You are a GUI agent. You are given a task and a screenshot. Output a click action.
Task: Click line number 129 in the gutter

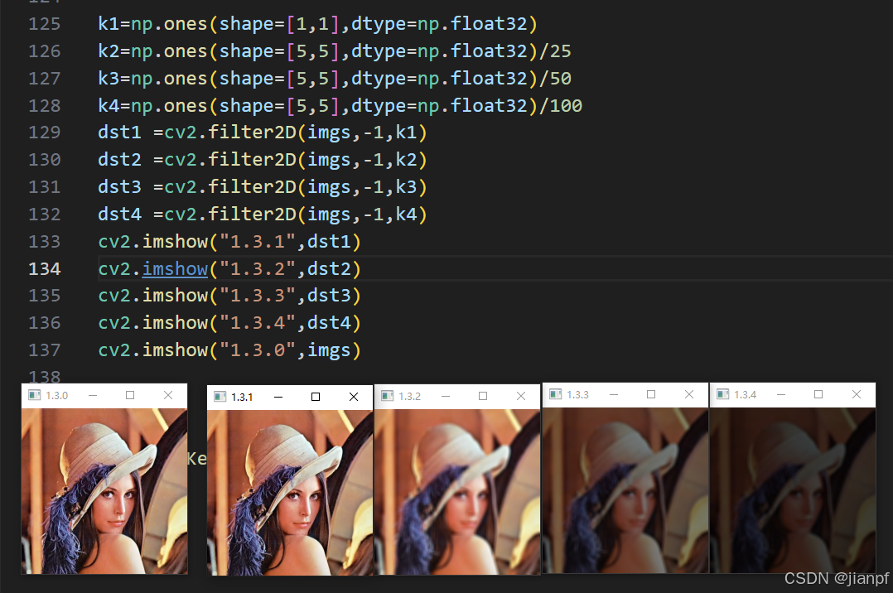click(x=45, y=133)
